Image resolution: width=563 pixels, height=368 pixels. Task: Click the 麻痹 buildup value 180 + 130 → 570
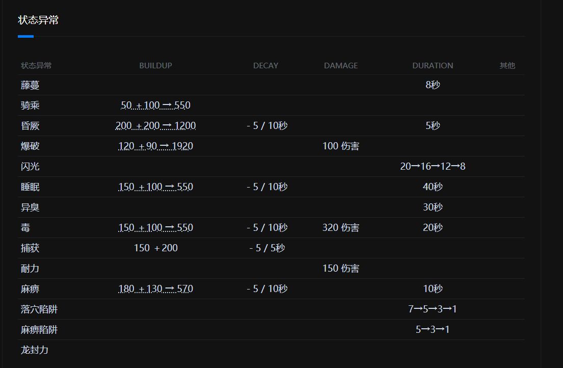click(x=155, y=289)
